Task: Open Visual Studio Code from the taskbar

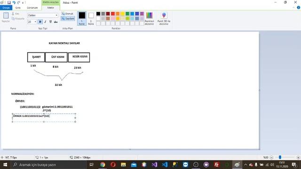Action: pos(165,165)
